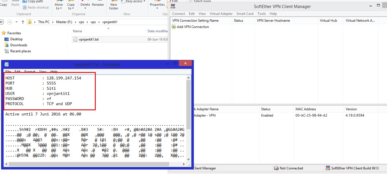387x176 pixels.
Task: Click the Not Connected status bar icon
Action: [x=276, y=168]
